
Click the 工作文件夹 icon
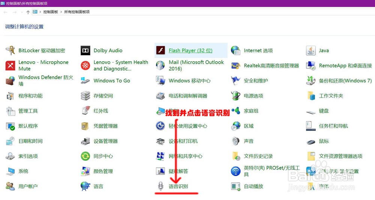(x=310, y=96)
